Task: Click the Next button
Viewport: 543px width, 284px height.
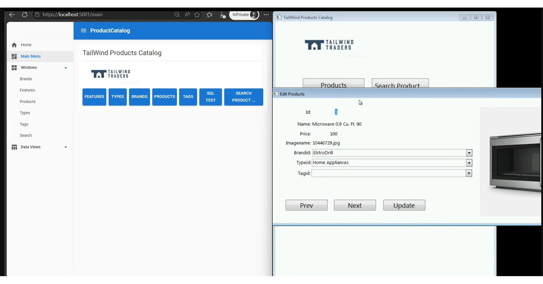Action: (355, 205)
